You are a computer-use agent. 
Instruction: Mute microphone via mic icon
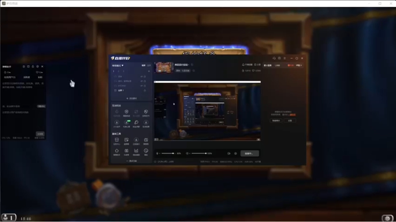157,153
